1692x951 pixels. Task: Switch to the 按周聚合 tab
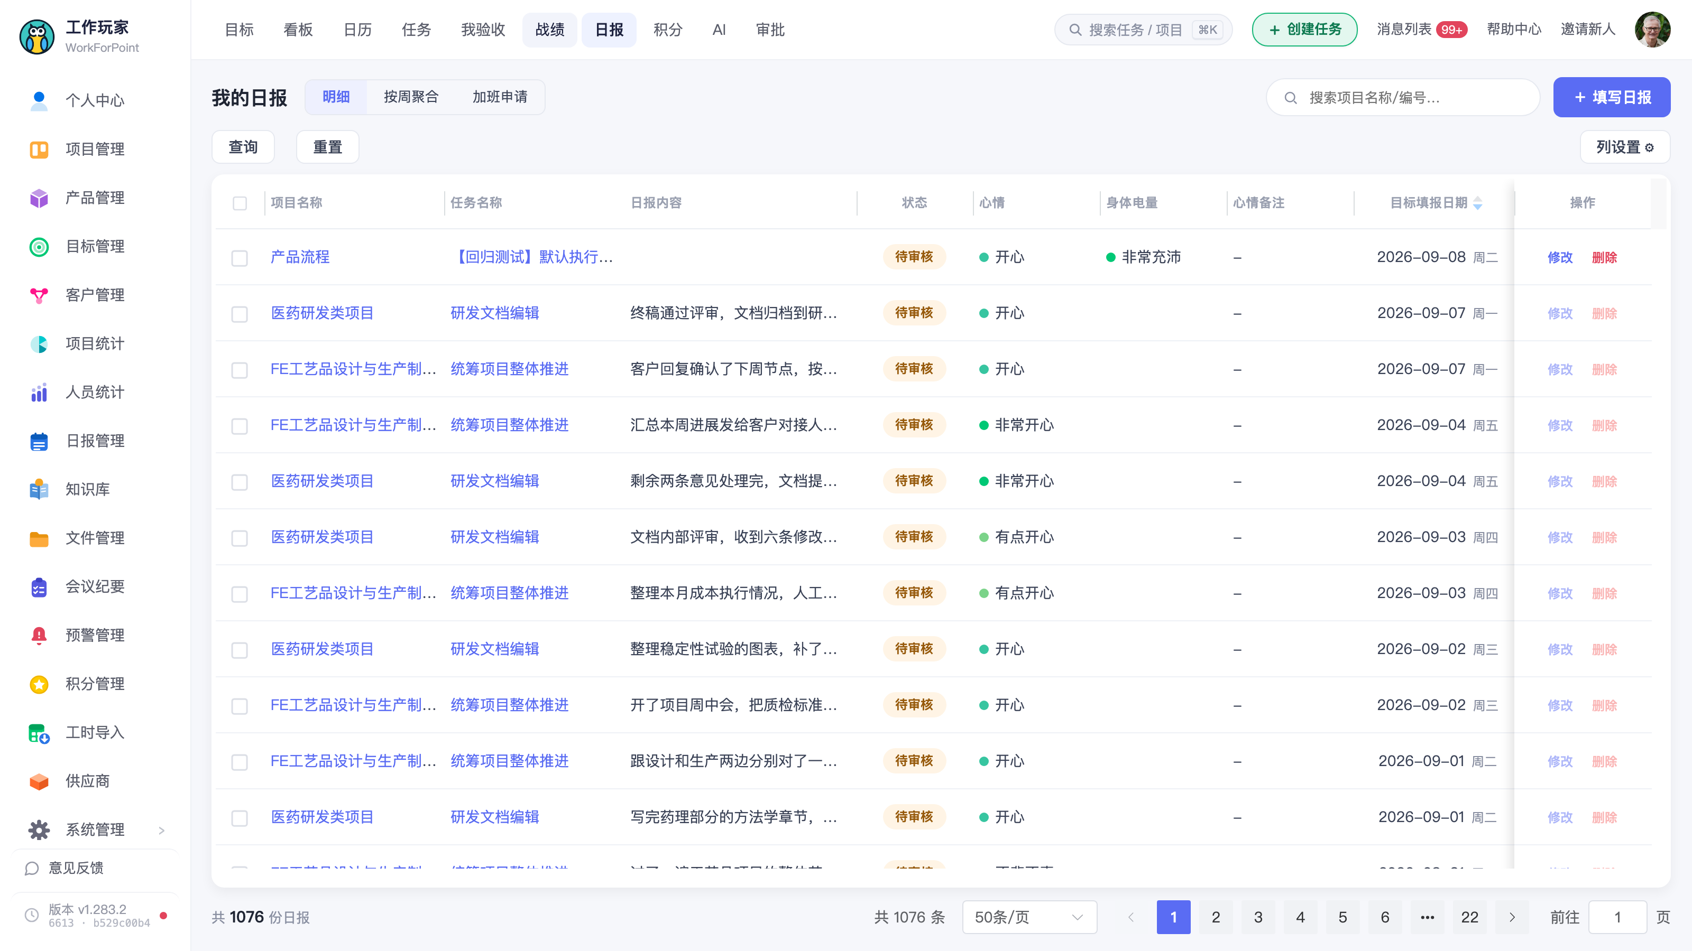[411, 97]
